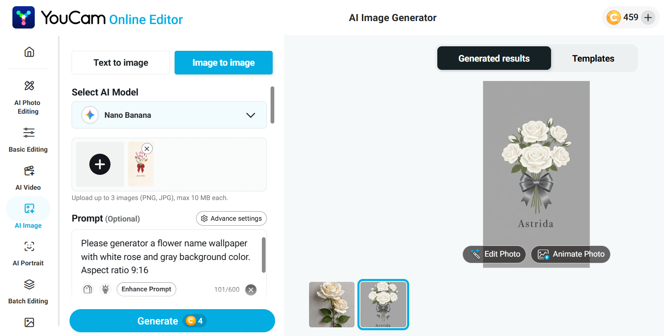Open the Basic Editing section
664x336 pixels.
pyautogui.click(x=28, y=140)
